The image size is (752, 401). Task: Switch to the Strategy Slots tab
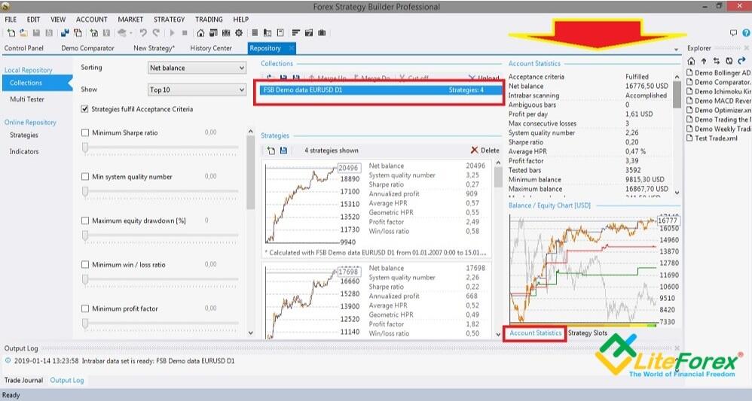[588, 333]
